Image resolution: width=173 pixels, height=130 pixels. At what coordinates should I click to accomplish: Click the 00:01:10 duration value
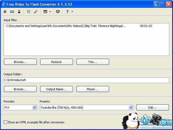click(x=146, y=26)
